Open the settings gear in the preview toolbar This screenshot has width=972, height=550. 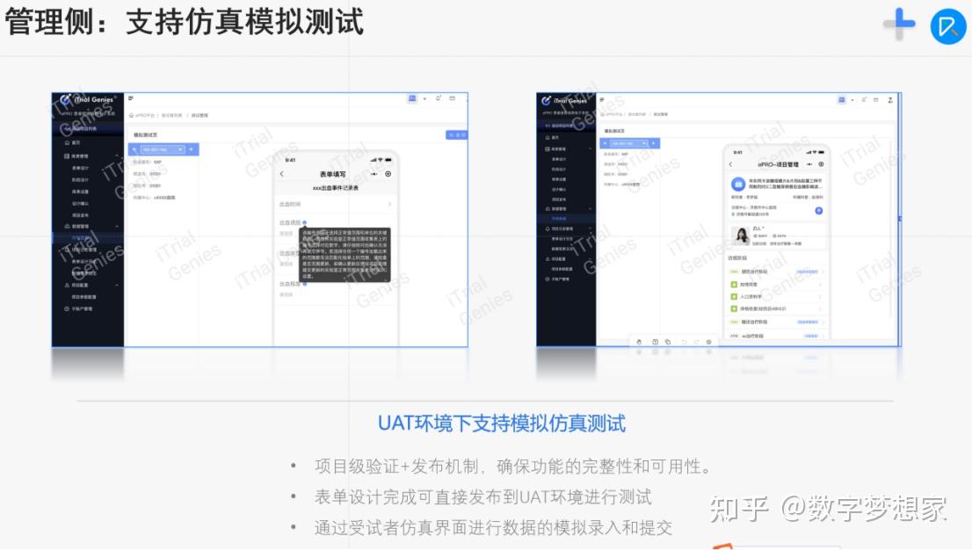pyautogui.click(x=708, y=342)
